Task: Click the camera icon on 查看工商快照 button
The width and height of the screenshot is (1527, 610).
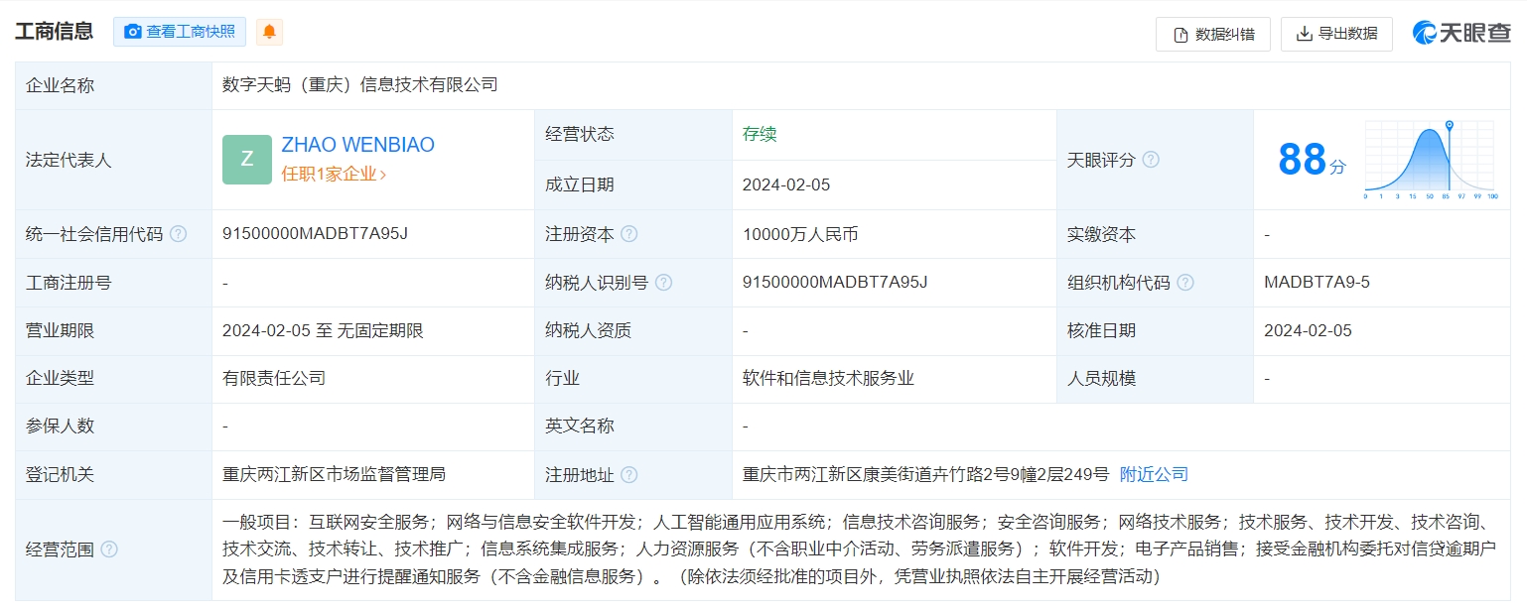Action: coord(132,32)
